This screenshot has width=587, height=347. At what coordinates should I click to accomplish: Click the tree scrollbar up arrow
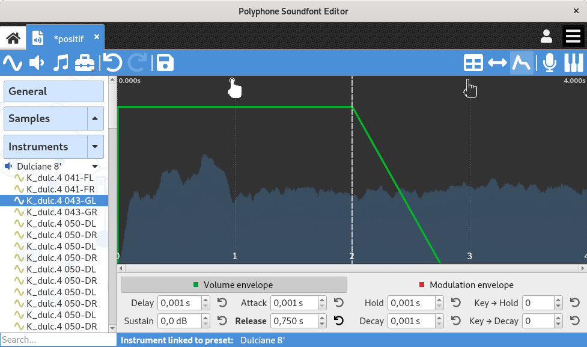pos(112,80)
